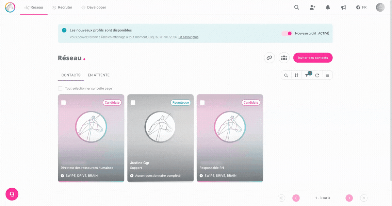The image size is (392, 206).
Task: Tick checkbox on Responsable RH card
Action: 202,102
